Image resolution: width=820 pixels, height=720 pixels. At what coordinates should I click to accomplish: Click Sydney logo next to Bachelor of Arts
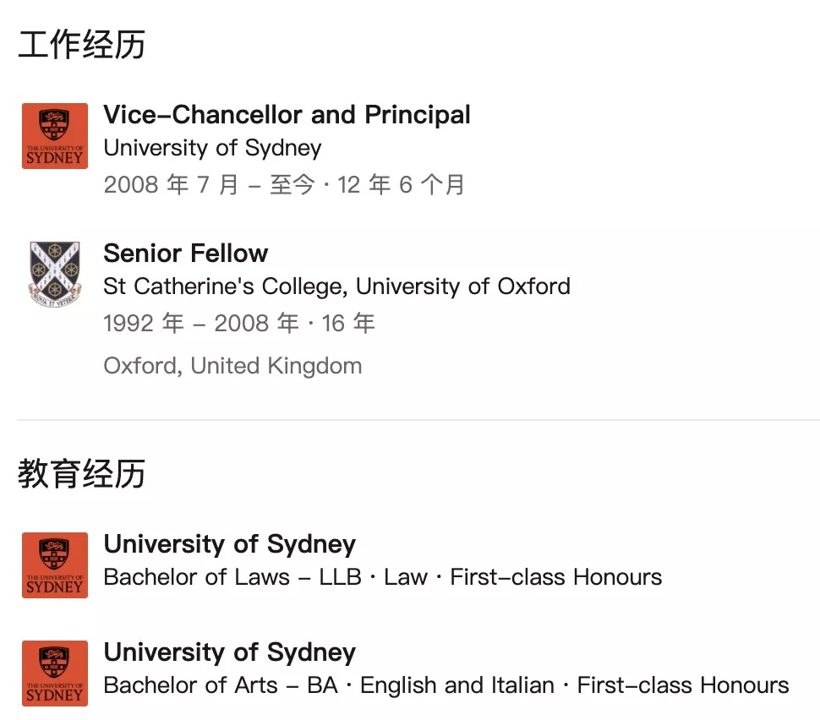click(55, 674)
